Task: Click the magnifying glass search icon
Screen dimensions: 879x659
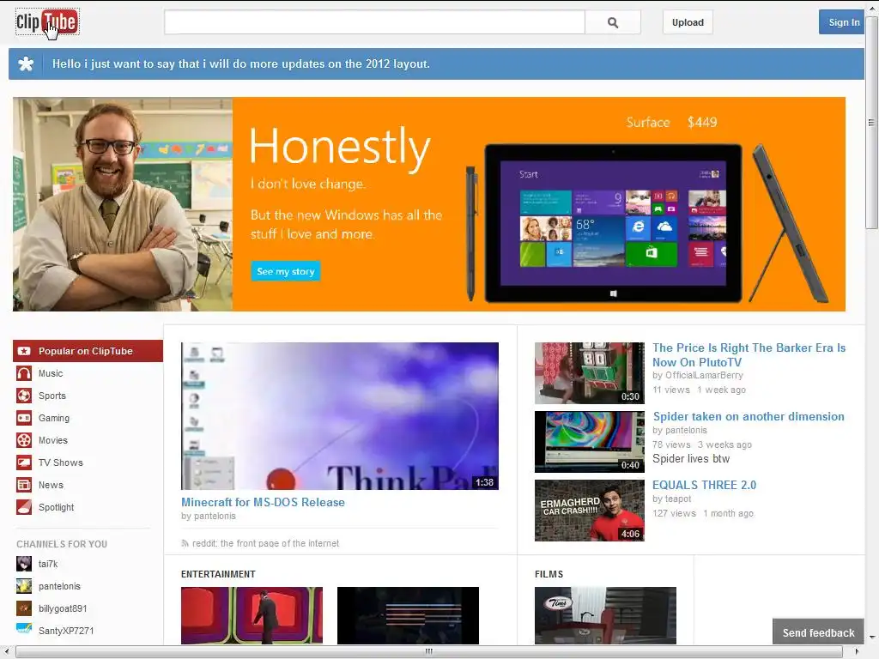Action: point(613,22)
